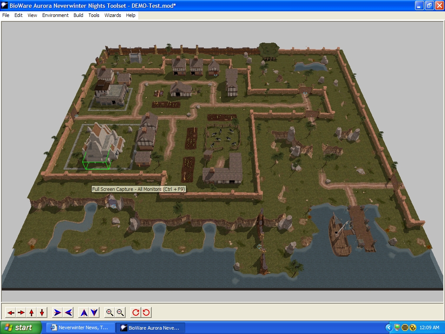Screen dimensions: 445x334
Task: Tilt the camera with blue down arrow
Action: coord(94,312)
